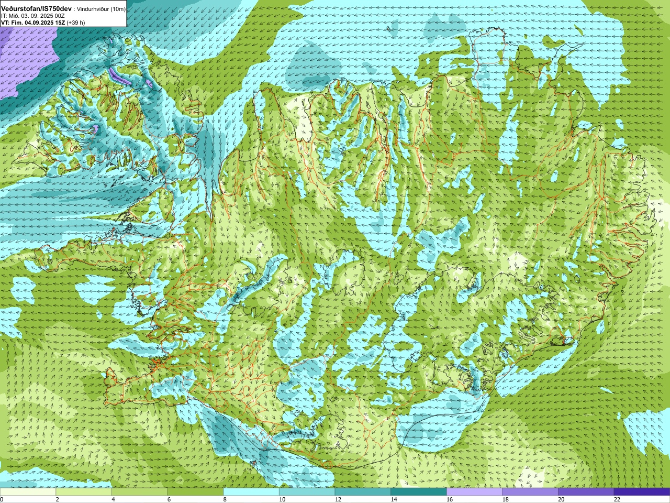Click the legend value "18"

point(506,499)
